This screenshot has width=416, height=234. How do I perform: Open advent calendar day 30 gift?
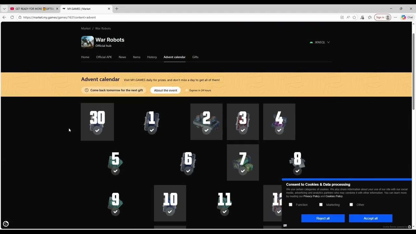tap(97, 122)
